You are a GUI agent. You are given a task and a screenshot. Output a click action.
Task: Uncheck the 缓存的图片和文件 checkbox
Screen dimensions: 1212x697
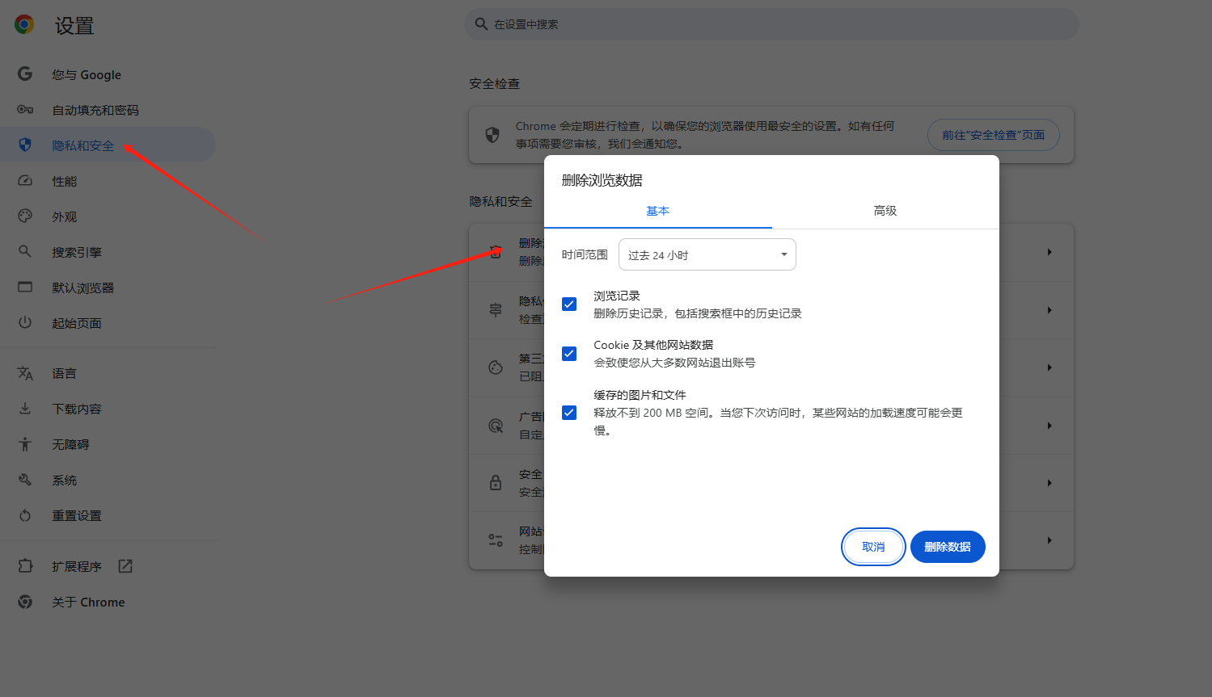pyautogui.click(x=569, y=413)
